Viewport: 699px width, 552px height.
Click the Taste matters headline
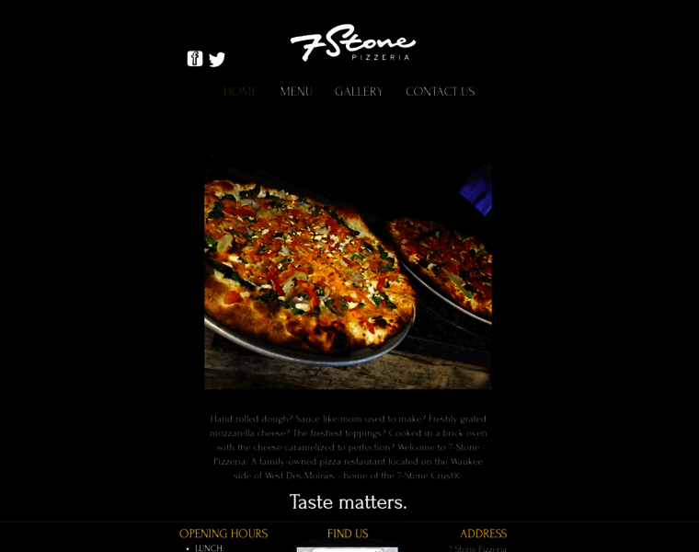349,502
